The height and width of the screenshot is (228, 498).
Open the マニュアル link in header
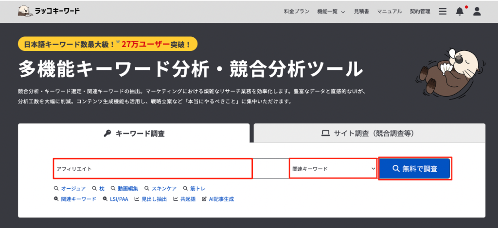click(390, 11)
